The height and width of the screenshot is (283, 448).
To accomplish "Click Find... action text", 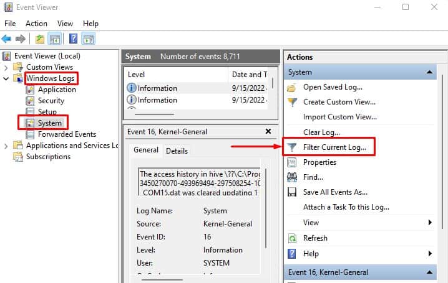I will click(313, 177).
